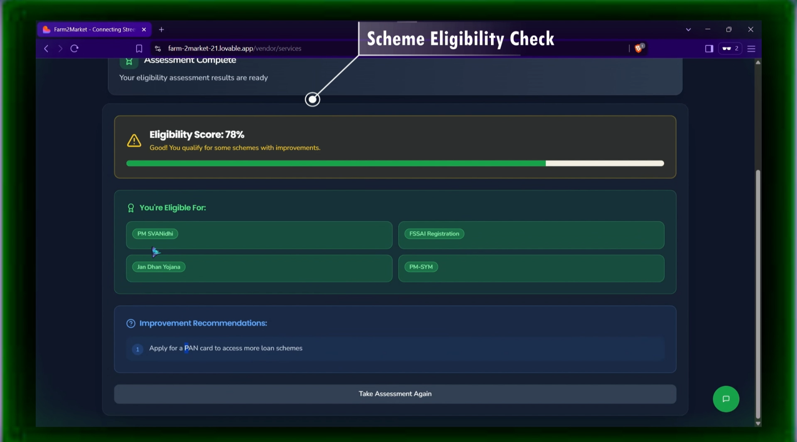Image resolution: width=797 pixels, height=442 pixels.
Task: Click the Improvement Recommendations help icon
Action: pos(131,323)
